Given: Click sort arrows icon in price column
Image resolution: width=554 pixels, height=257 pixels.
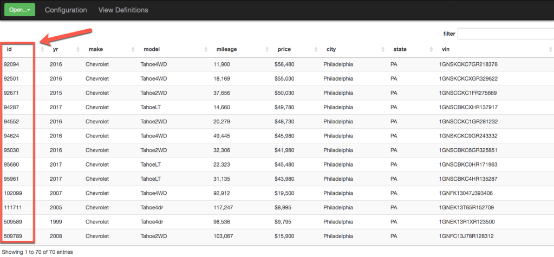Looking at the screenshot, I should pos(315,50).
